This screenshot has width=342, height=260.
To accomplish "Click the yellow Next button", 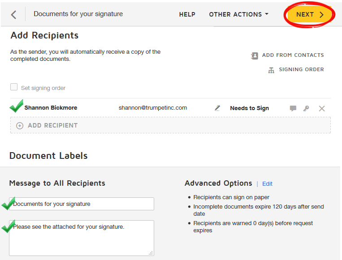I will tap(309, 14).
